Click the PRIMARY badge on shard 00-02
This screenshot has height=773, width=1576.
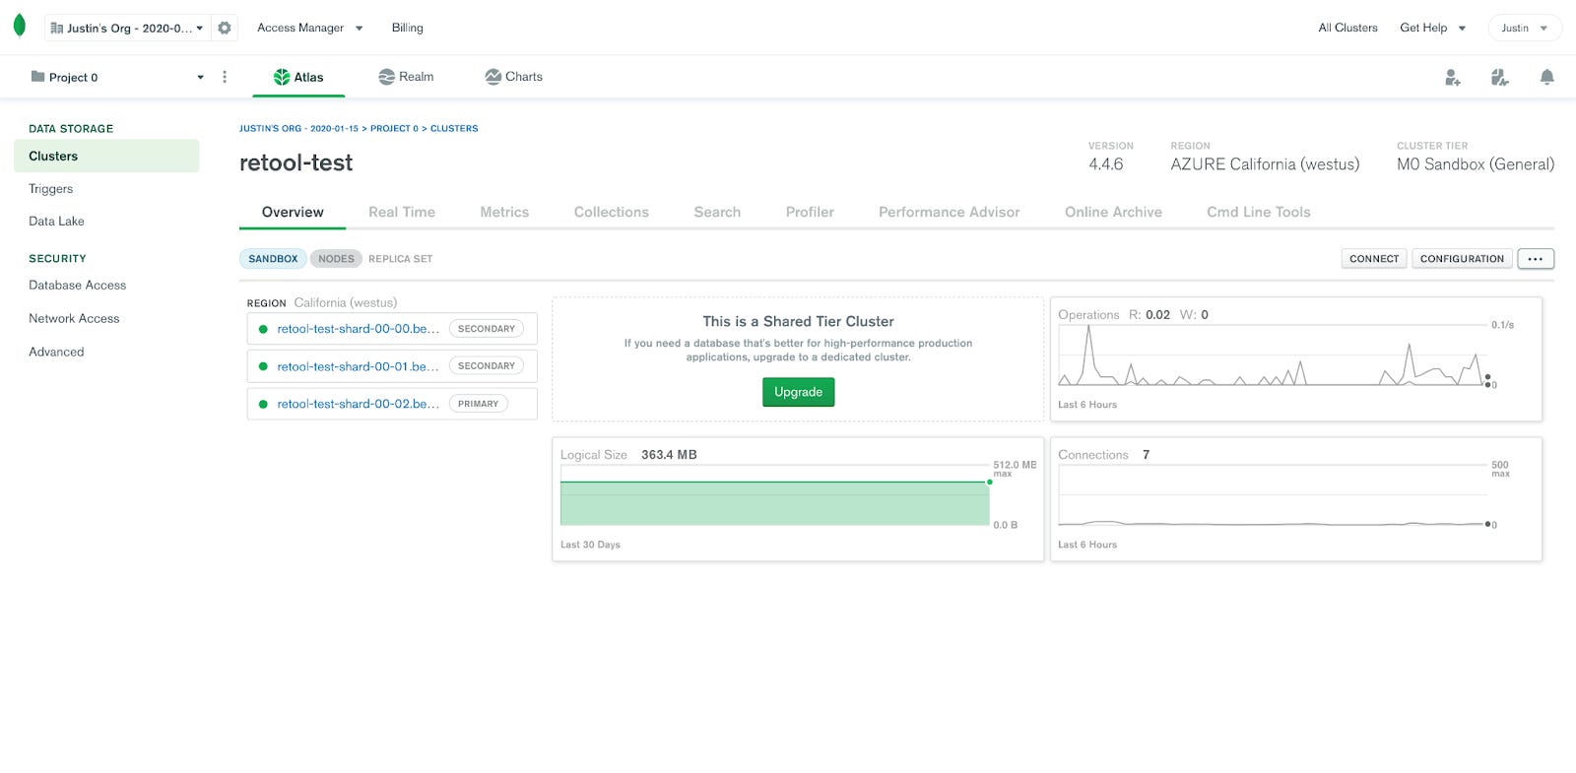tap(478, 404)
